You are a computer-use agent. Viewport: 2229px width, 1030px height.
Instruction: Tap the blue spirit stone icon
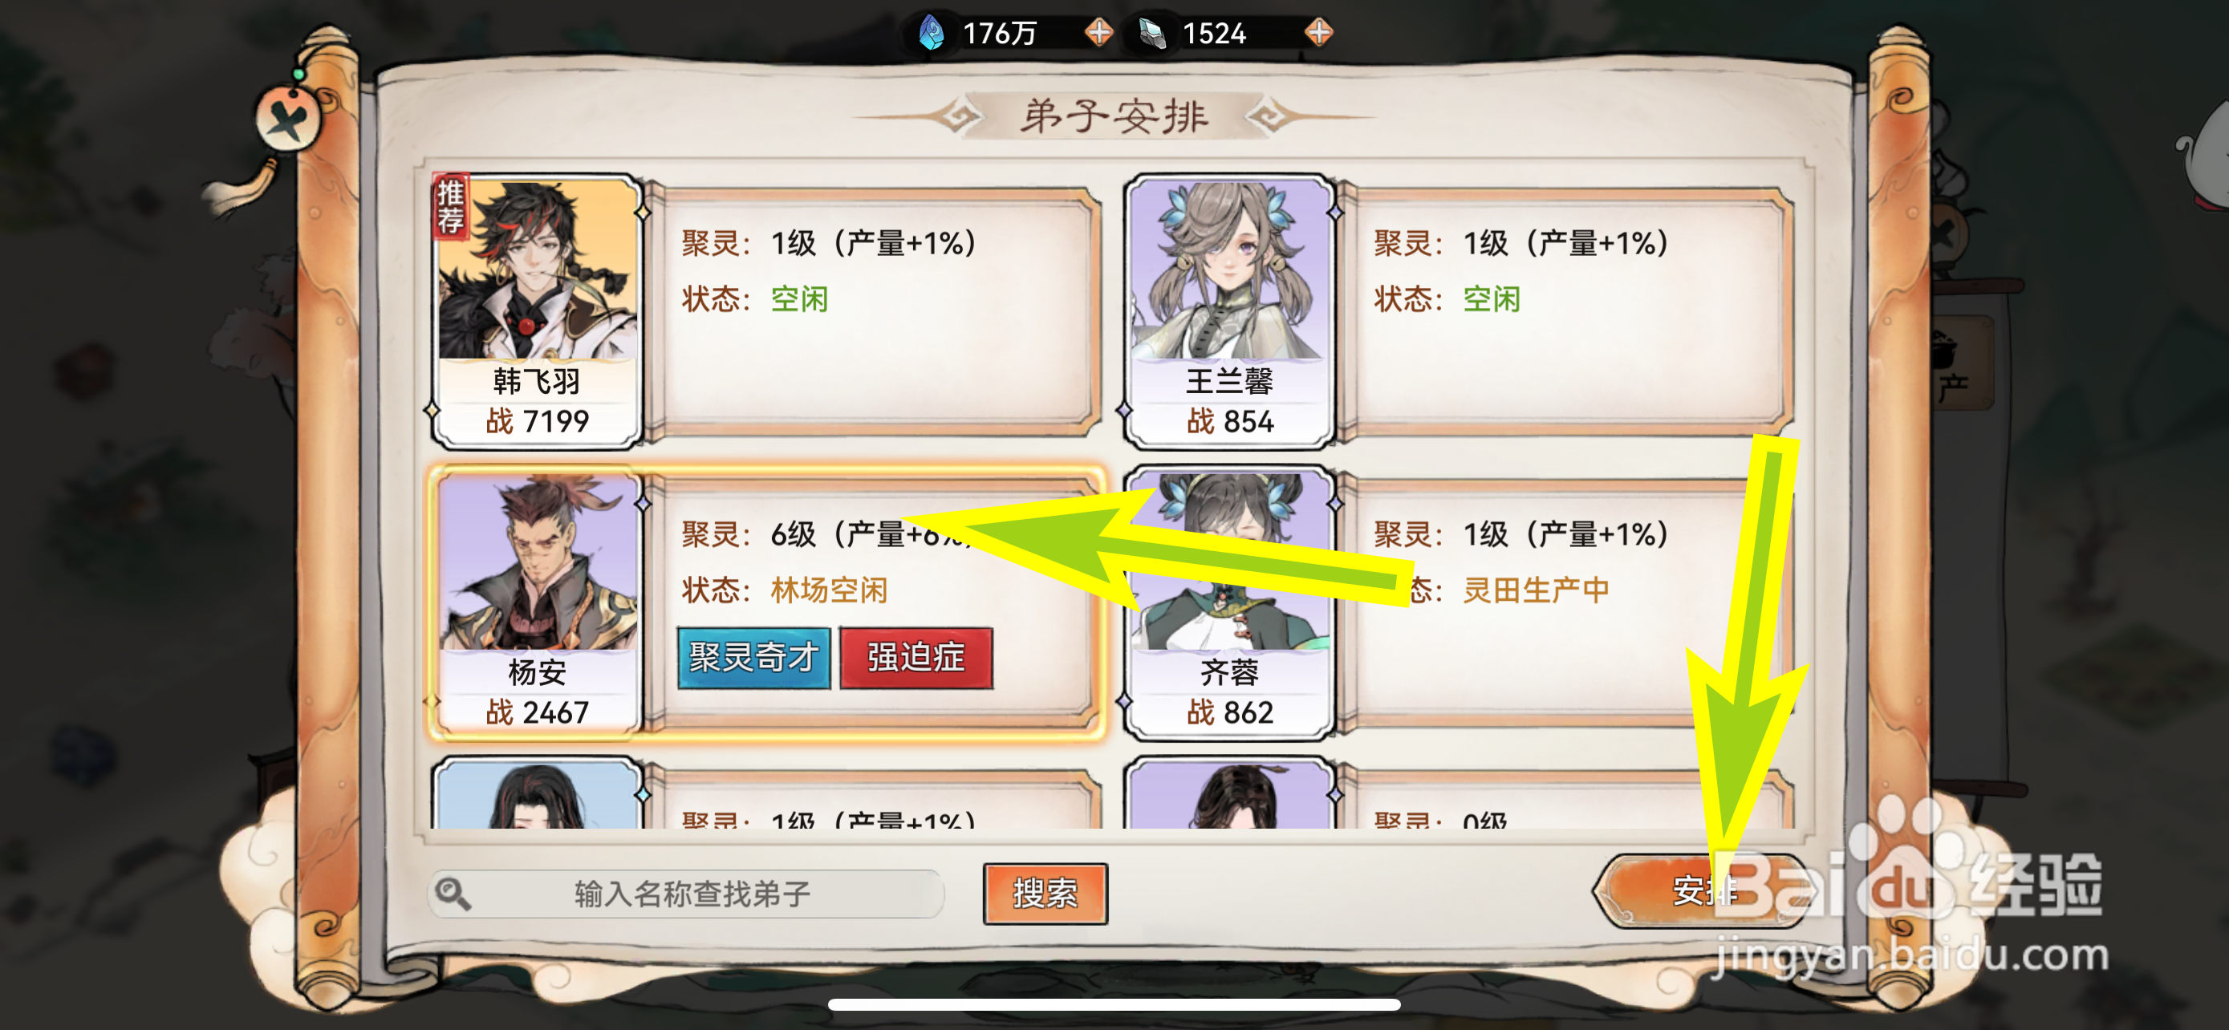pos(932,33)
